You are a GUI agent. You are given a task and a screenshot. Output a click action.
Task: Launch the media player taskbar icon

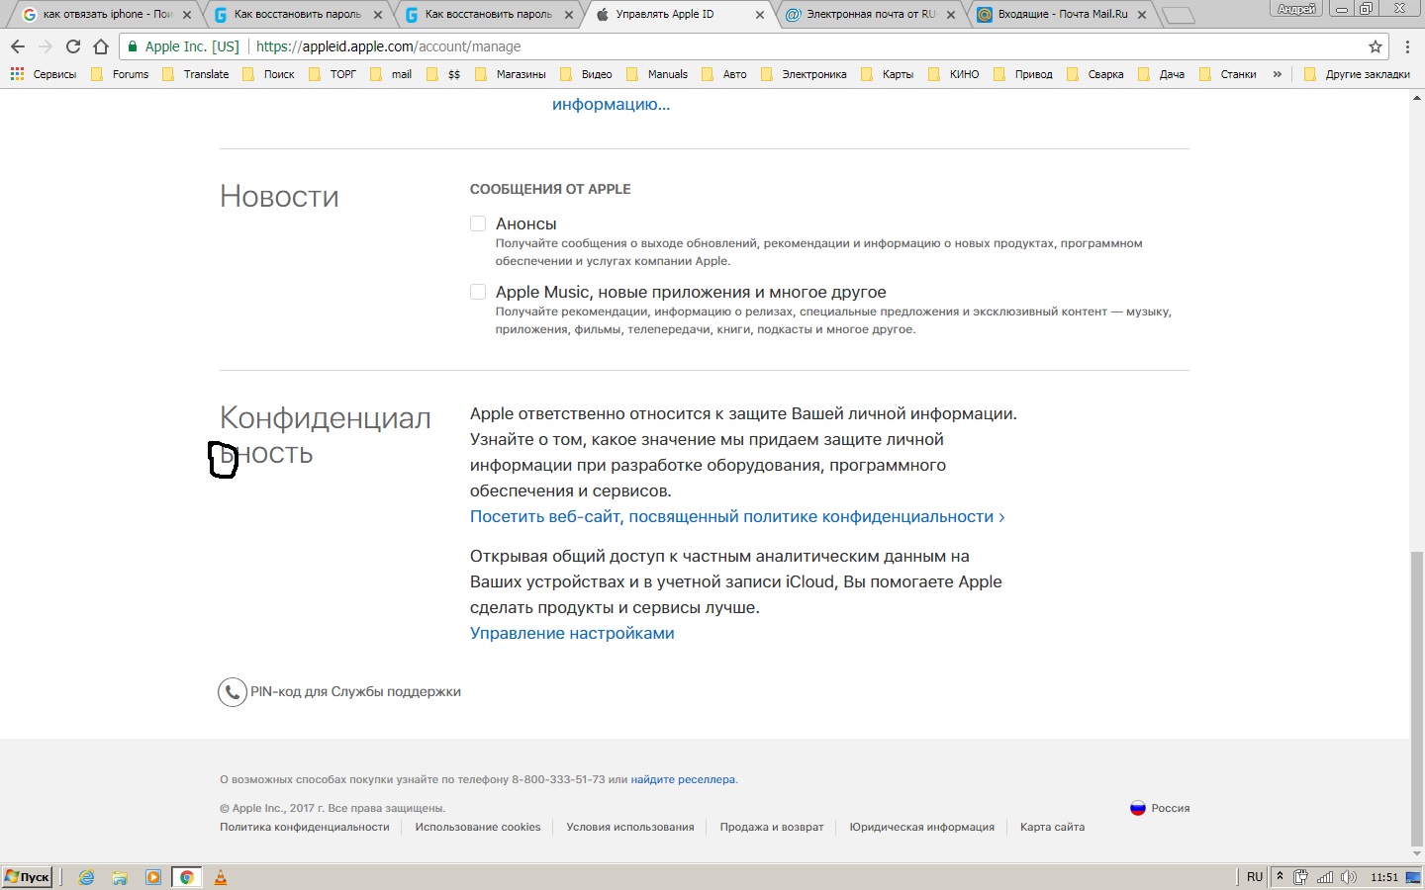153,877
